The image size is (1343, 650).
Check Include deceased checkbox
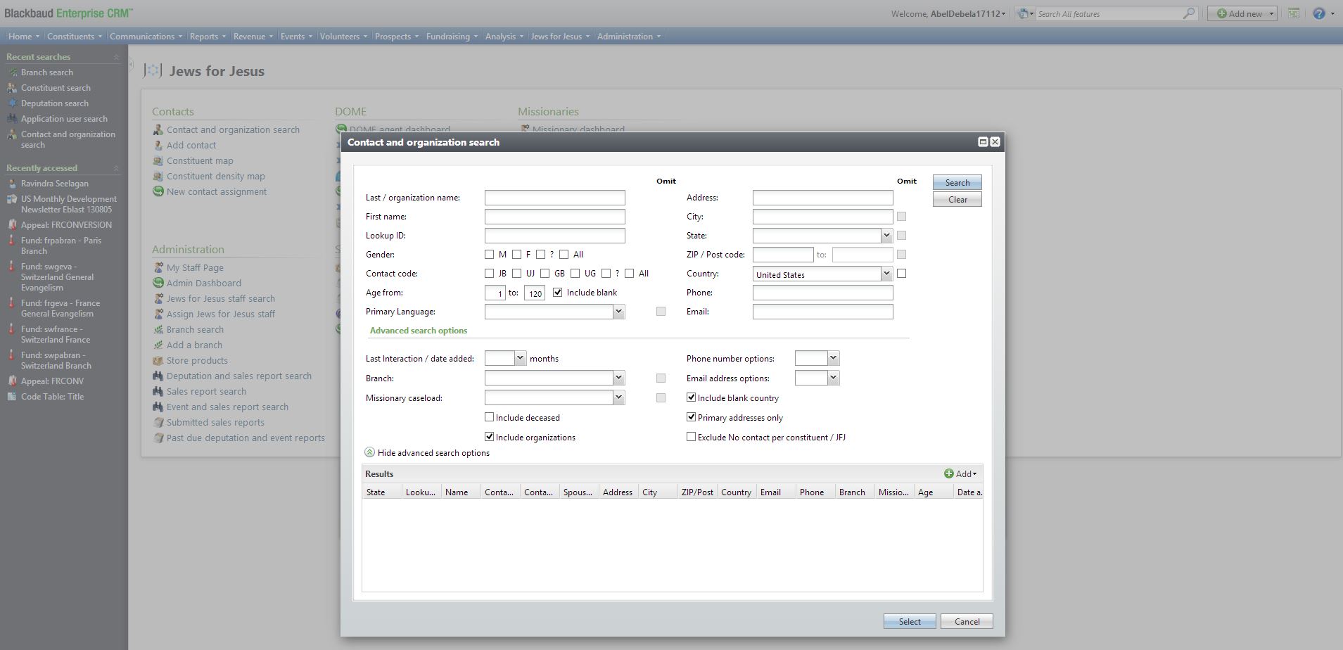(489, 417)
